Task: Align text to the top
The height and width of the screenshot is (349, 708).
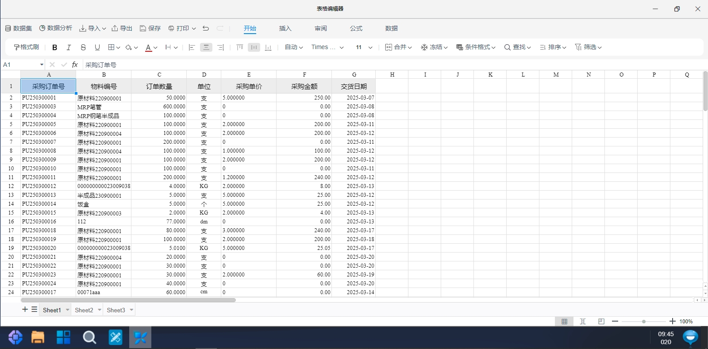Action: point(240,47)
